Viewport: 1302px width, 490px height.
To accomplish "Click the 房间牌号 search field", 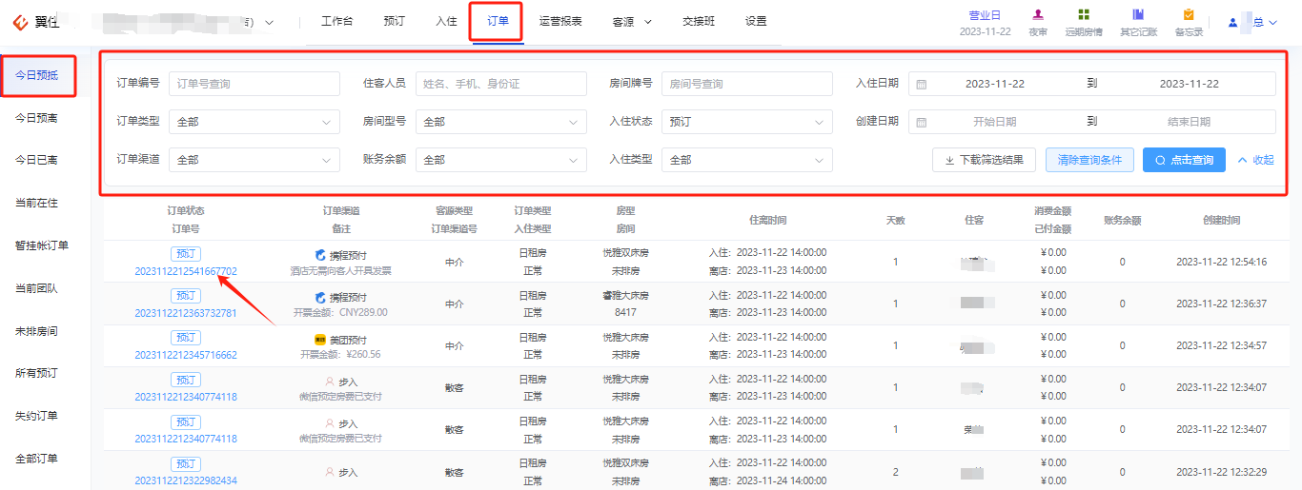I will [747, 84].
